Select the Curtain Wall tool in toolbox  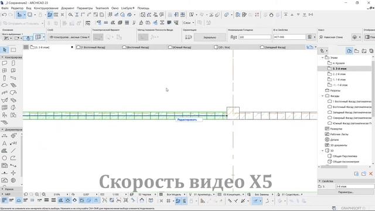(x=4, y=108)
